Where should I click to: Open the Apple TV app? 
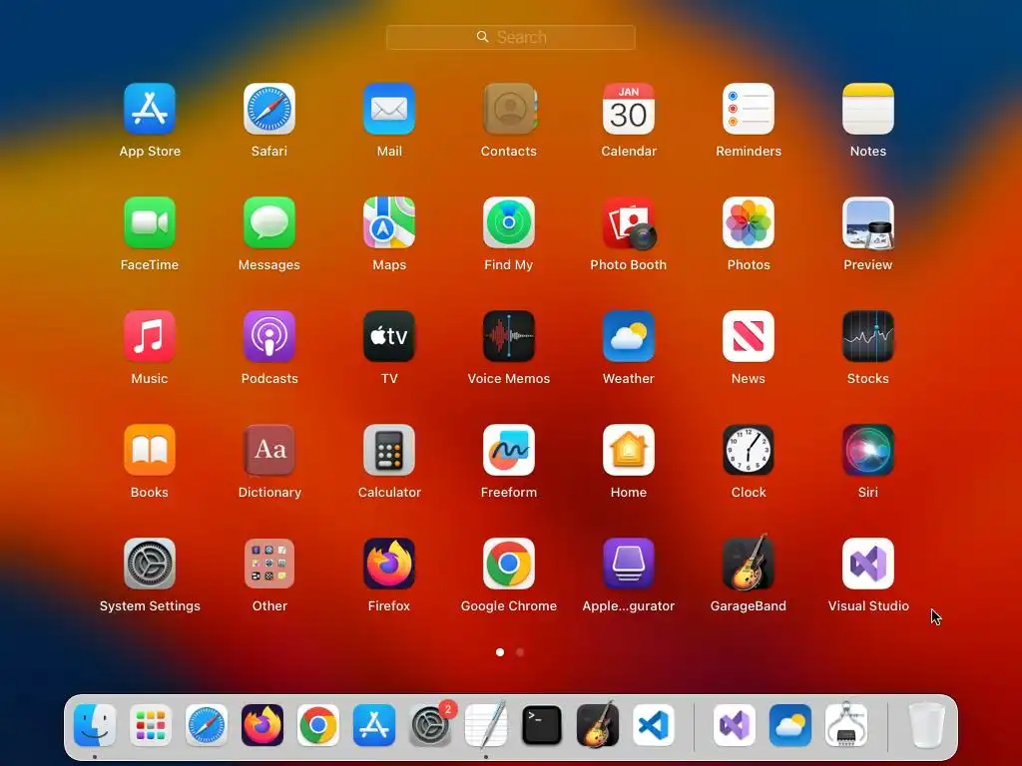(x=389, y=336)
